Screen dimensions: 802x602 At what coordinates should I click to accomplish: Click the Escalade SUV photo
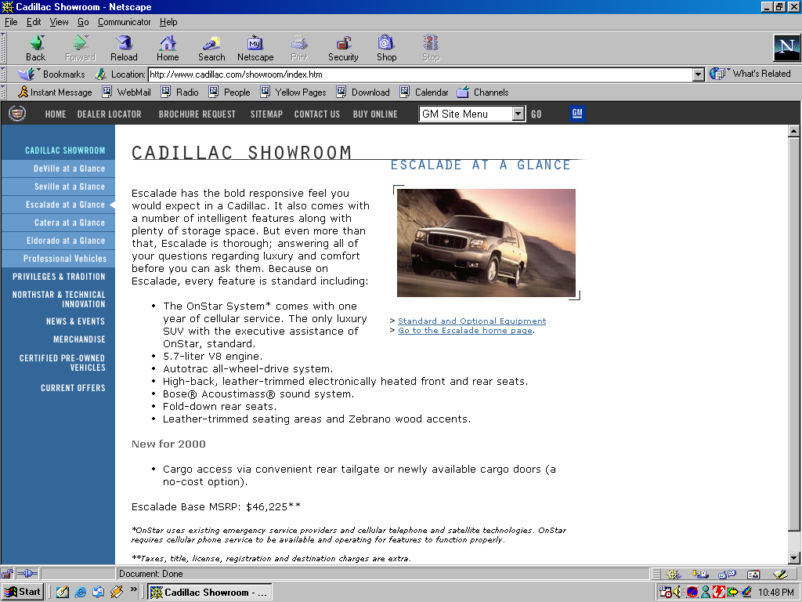pyautogui.click(x=486, y=243)
